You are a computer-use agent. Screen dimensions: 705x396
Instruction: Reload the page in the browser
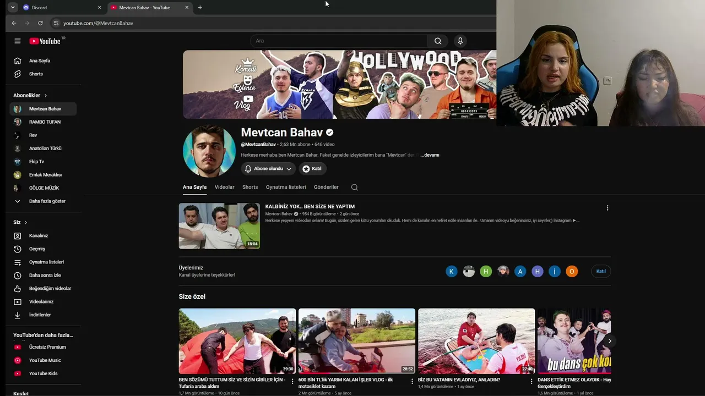tap(40, 23)
